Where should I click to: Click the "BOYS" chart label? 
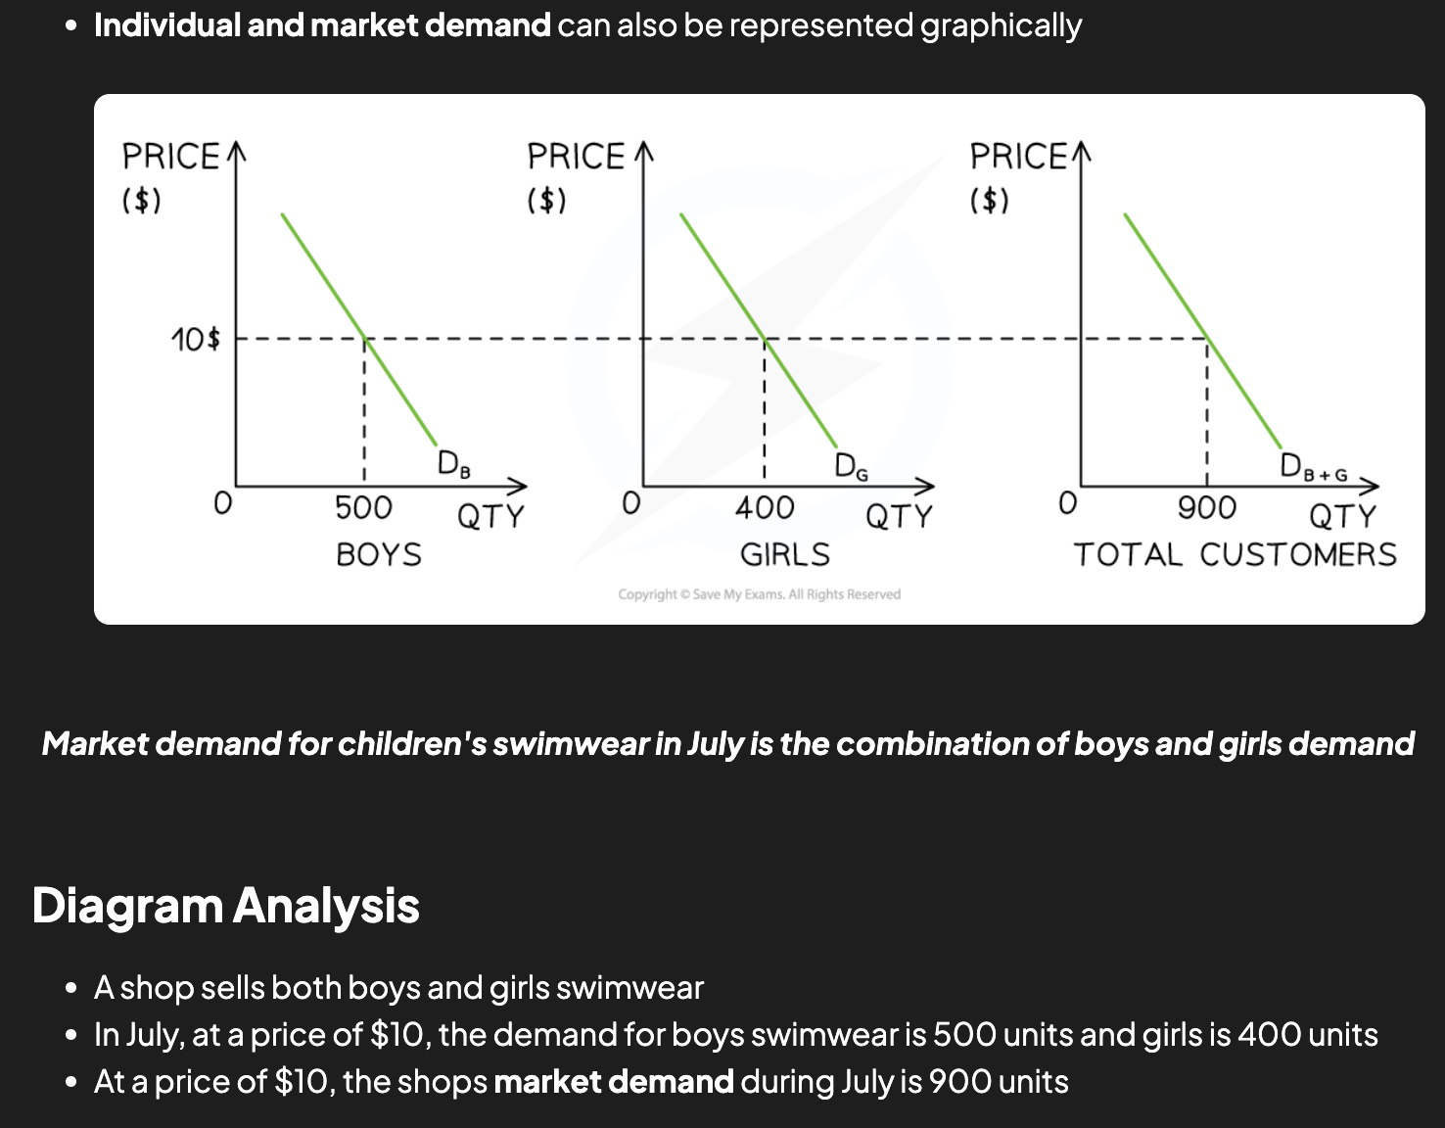click(x=379, y=555)
